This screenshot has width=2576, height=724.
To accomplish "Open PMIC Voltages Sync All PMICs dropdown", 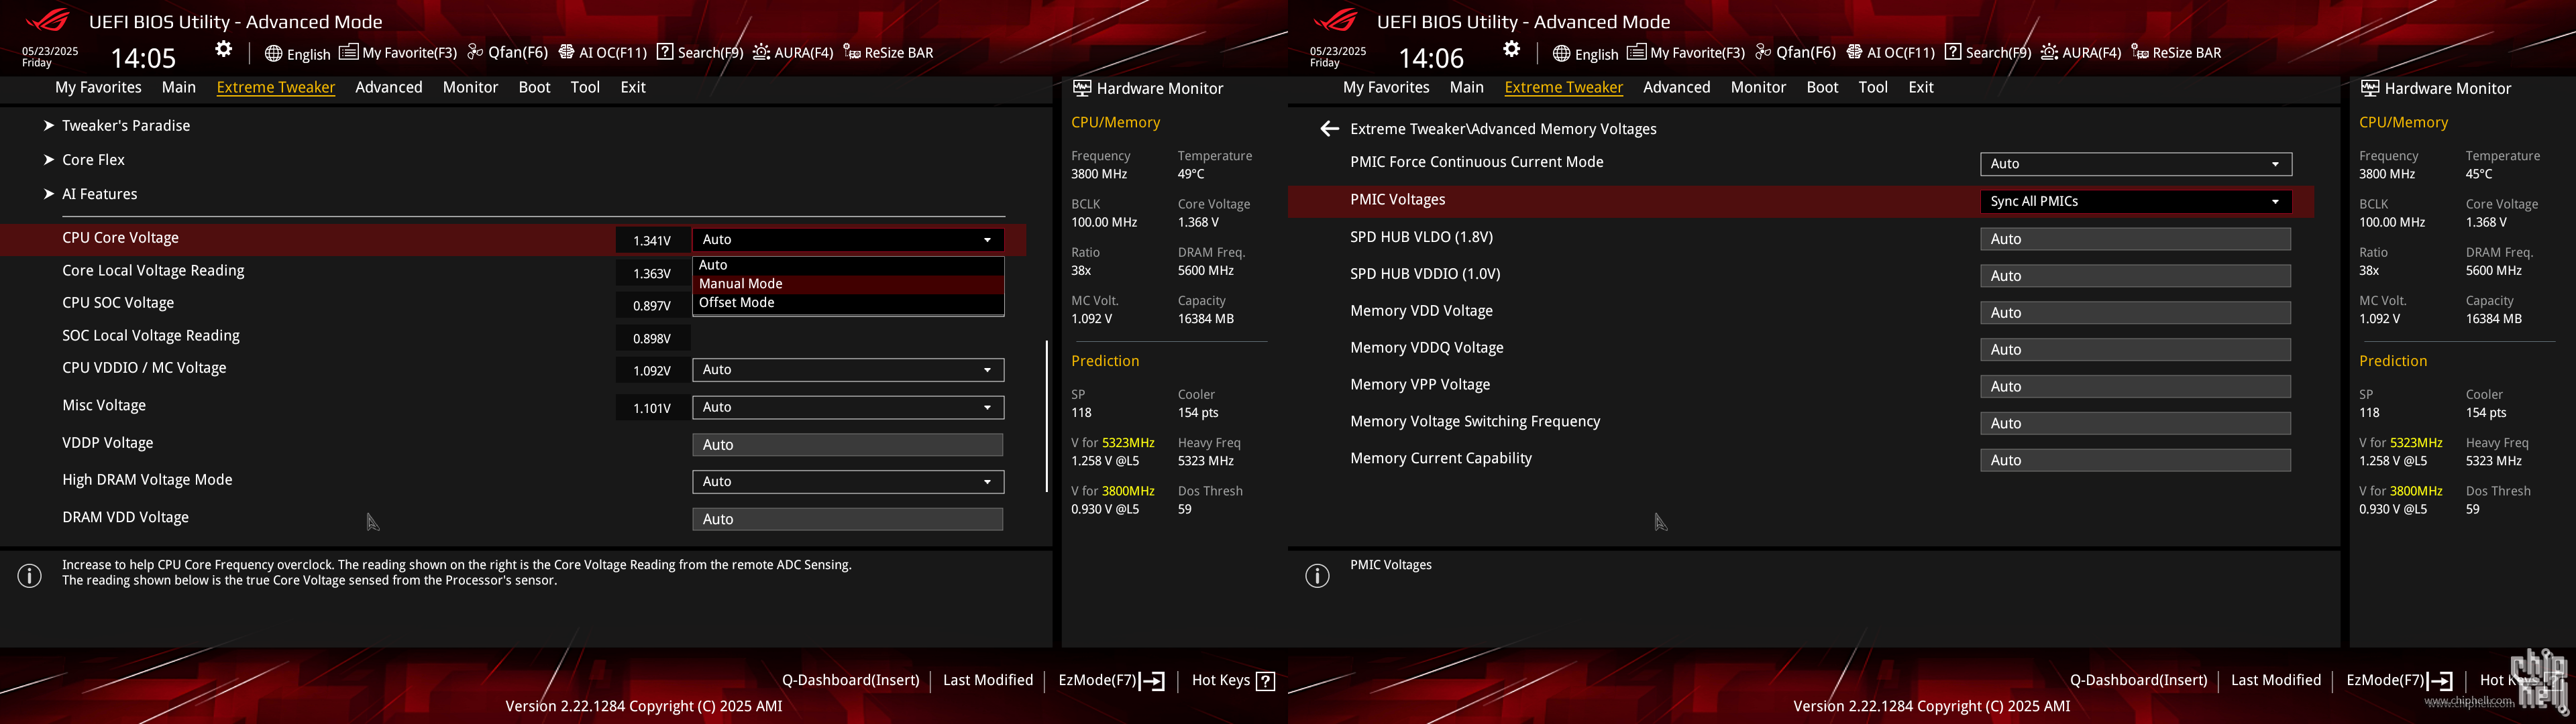I will (x=2136, y=202).
